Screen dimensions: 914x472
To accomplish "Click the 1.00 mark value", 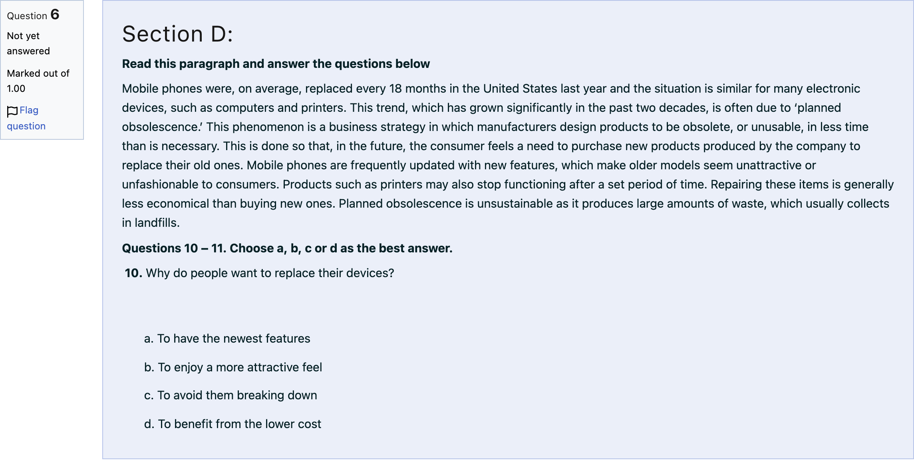I will 16,89.
